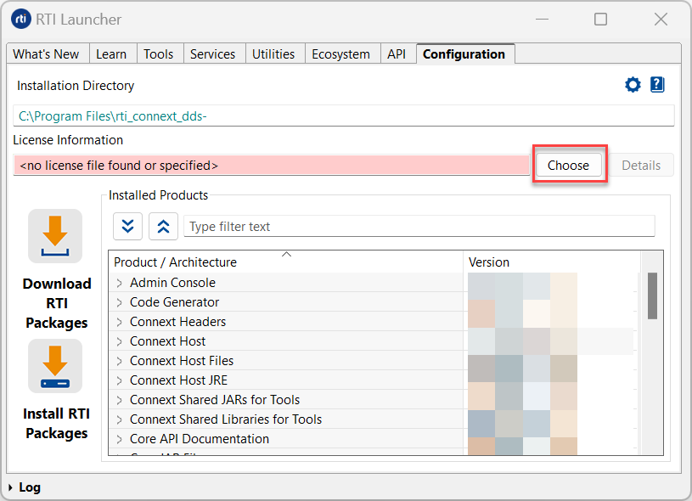This screenshot has width=692, height=501.
Task: Click the Install RTI Packages label
Action: 57,424
